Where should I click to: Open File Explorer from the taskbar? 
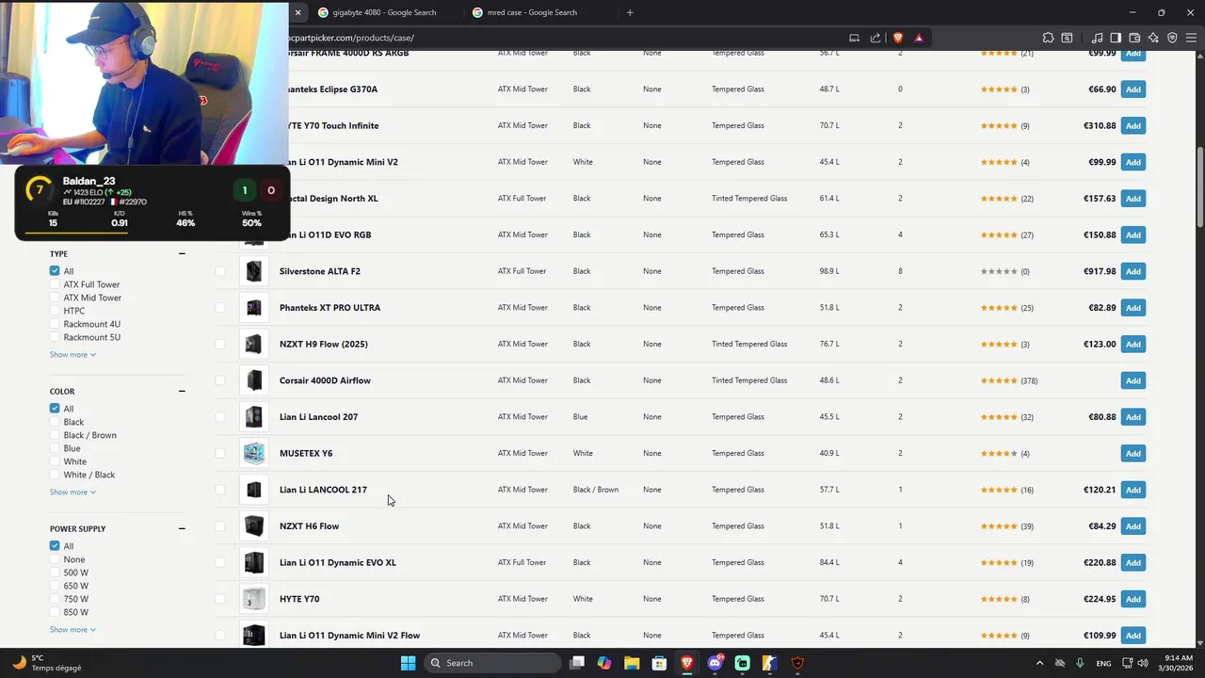coord(632,663)
